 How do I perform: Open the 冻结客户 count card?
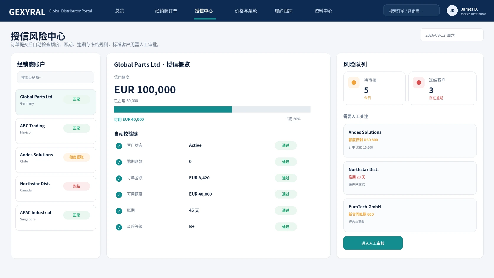coord(442,88)
